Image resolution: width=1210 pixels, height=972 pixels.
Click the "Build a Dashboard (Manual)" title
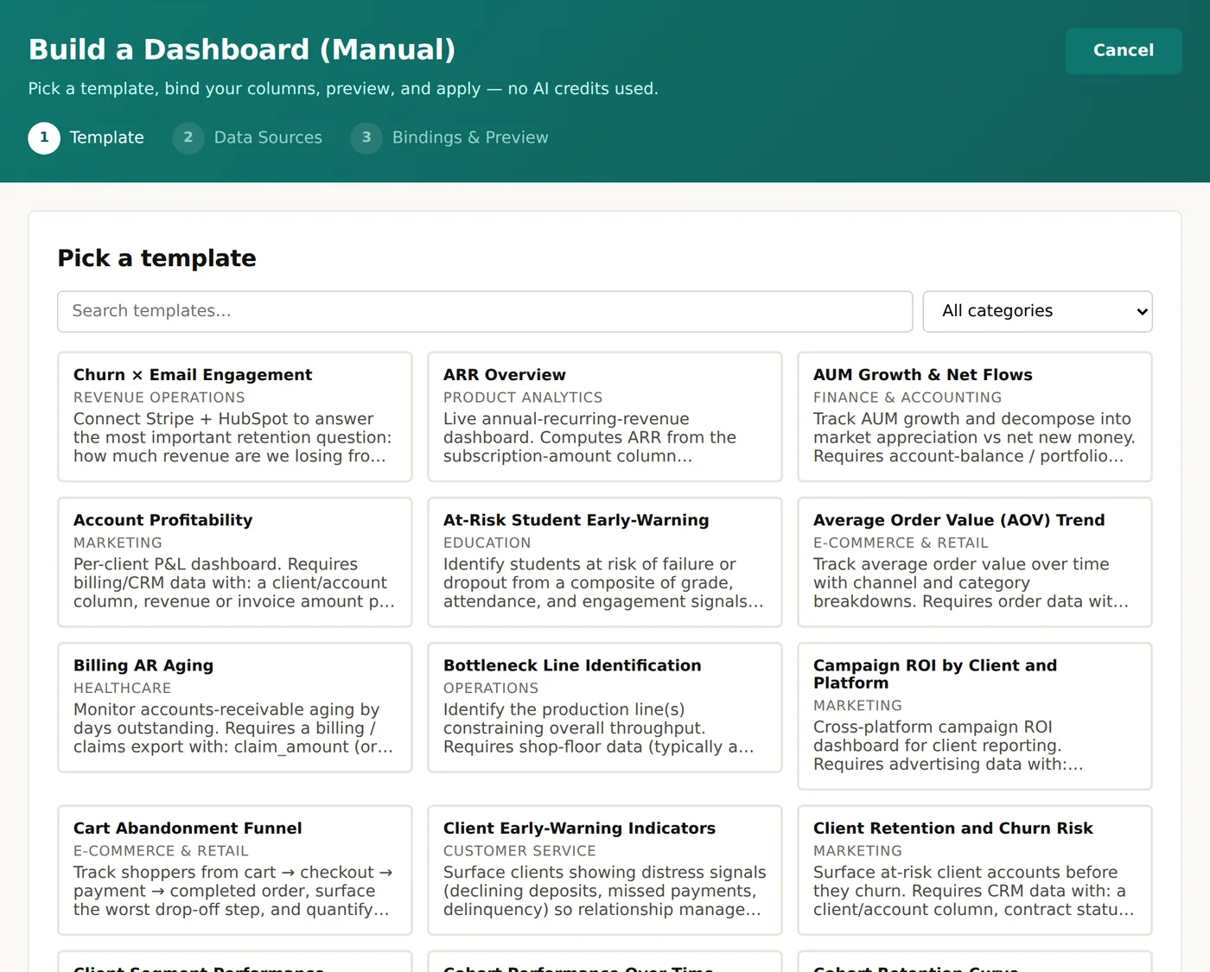click(242, 50)
